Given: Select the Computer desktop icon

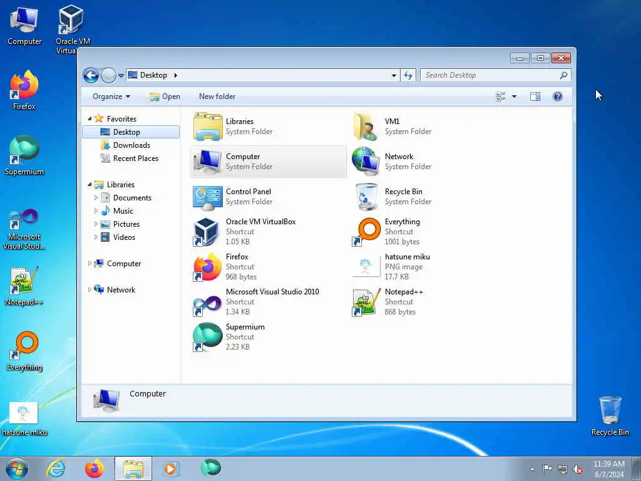Looking at the screenshot, I should (x=24, y=26).
